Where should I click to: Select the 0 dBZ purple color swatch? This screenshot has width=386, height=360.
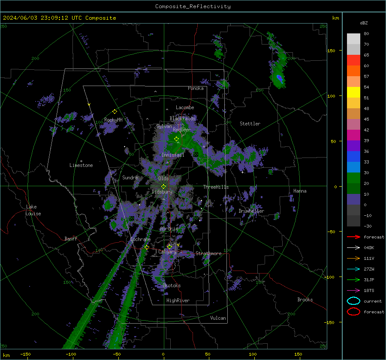353,199
